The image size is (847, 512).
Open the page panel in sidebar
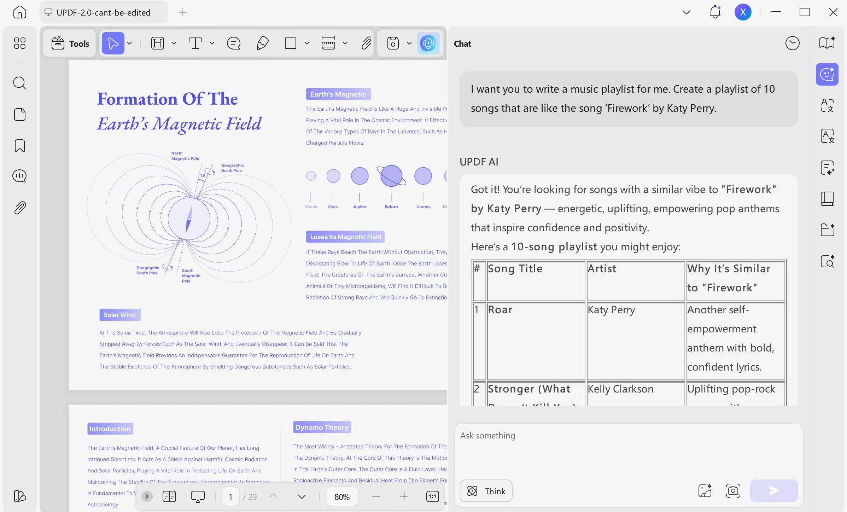(19, 115)
